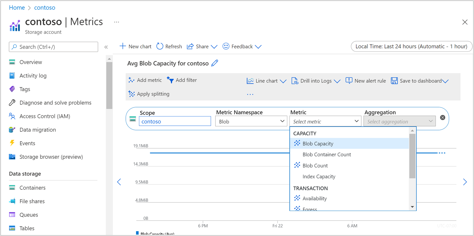Click the Save to dashboard disk icon

pos(394,81)
